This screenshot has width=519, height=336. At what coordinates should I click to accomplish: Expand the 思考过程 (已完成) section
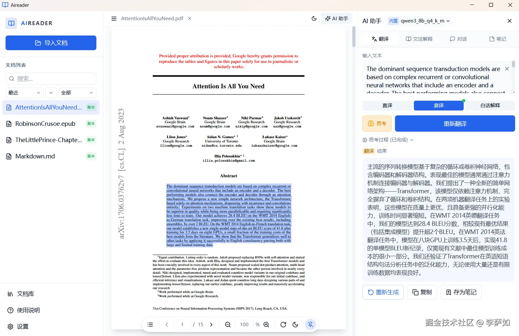click(388, 140)
